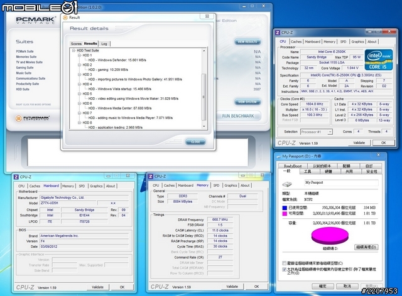Click the RUN BENCHMARK button
Image resolution: width=402 pixels, height=296 pixels.
[x=238, y=116]
